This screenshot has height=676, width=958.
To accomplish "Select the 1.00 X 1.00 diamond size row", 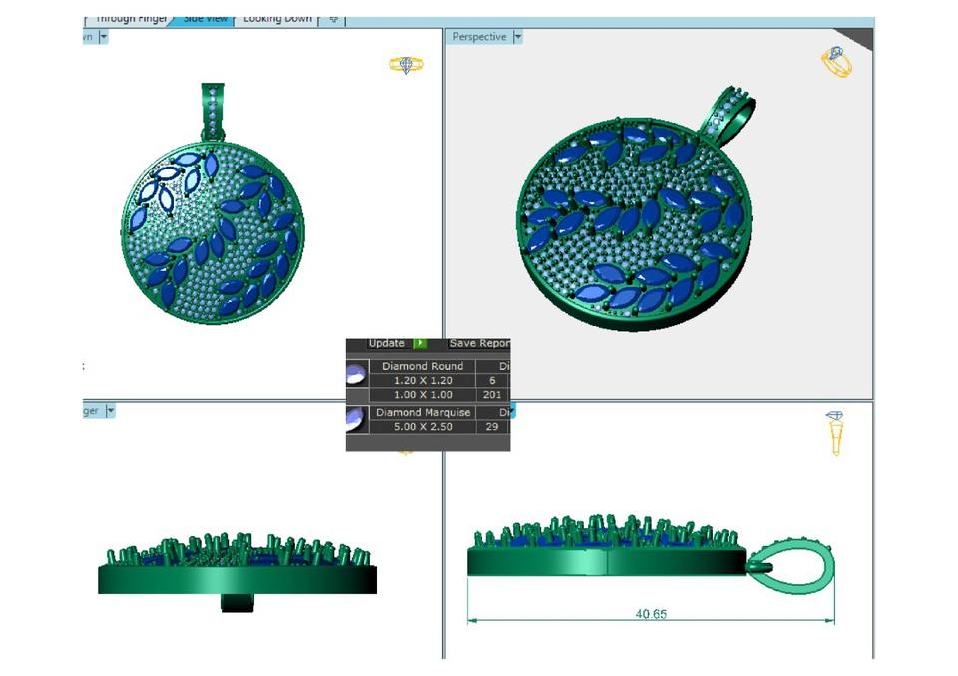I will (423, 395).
